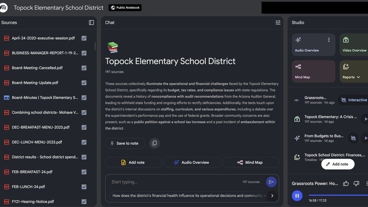The image size is (368, 207).
Task: Open chat configuration settings icon
Action: 278,23
